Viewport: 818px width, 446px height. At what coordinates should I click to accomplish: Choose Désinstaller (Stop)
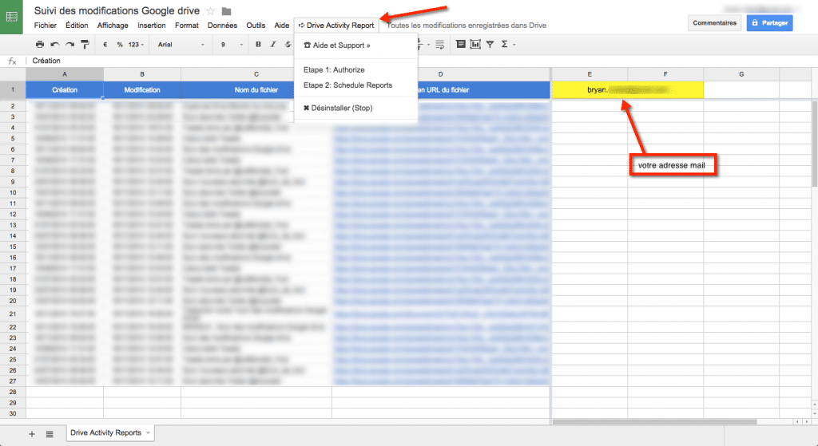pyautogui.click(x=355, y=108)
